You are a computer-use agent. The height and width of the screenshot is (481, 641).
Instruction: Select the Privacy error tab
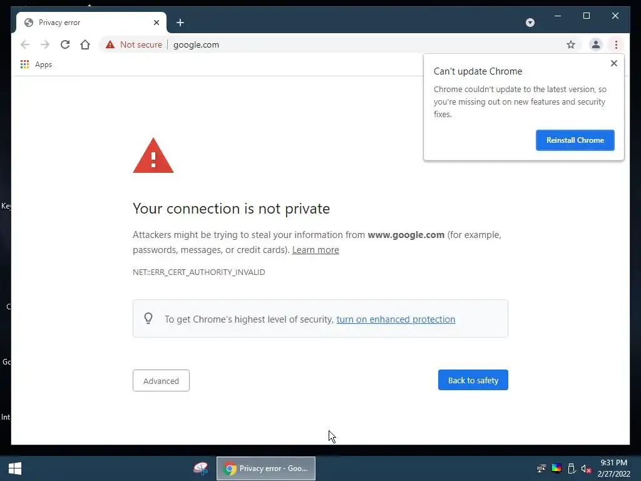tap(91, 23)
